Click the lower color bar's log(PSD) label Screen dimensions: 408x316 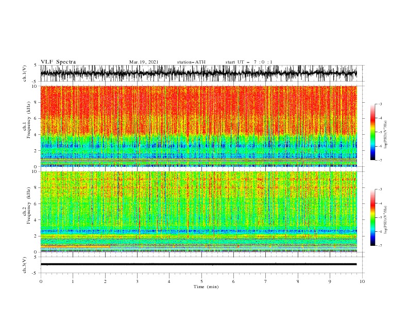click(x=385, y=220)
